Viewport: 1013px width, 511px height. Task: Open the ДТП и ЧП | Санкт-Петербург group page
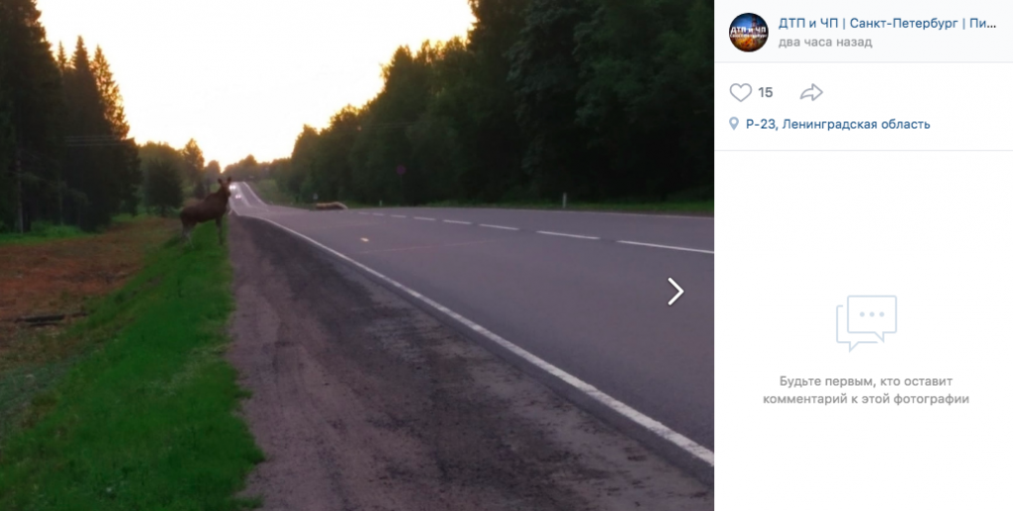[887, 24]
